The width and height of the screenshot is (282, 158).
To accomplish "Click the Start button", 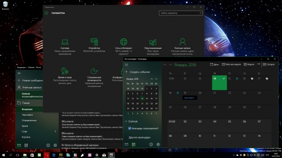I will (x=3, y=155).
